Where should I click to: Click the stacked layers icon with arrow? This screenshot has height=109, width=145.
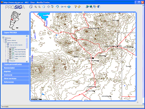click(95, 7)
